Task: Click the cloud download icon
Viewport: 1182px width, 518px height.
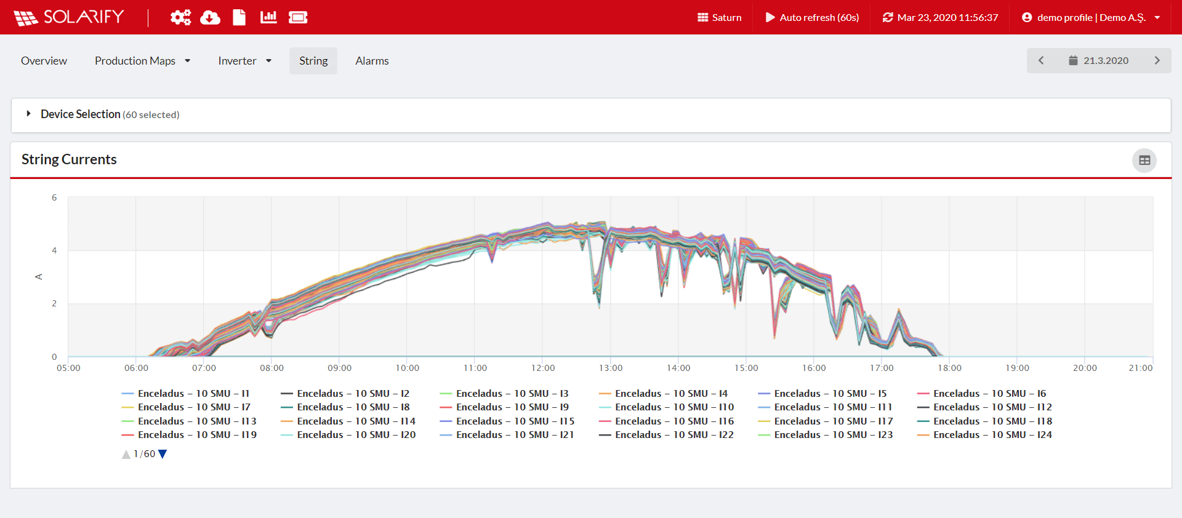Action: pos(211,17)
